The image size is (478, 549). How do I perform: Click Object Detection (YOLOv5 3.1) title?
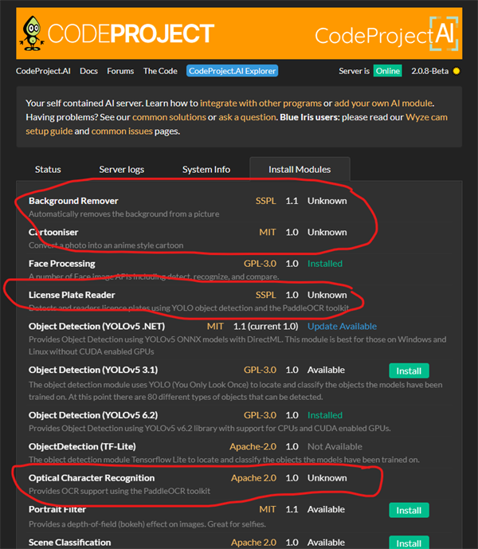(x=93, y=370)
